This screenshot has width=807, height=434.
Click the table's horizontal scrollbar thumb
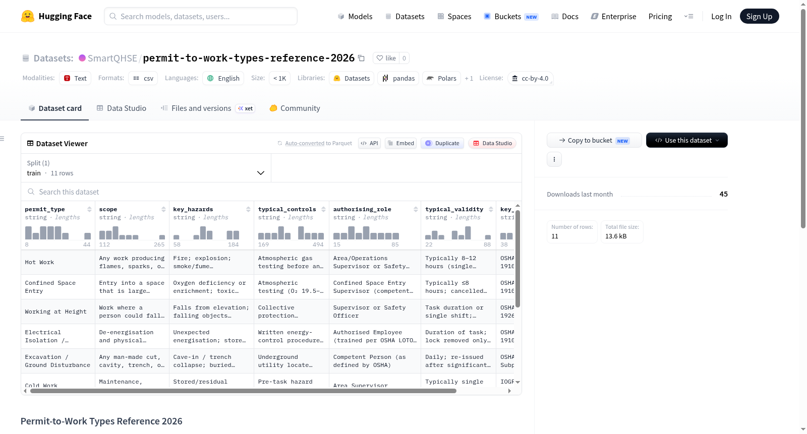click(x=244, y=391)
